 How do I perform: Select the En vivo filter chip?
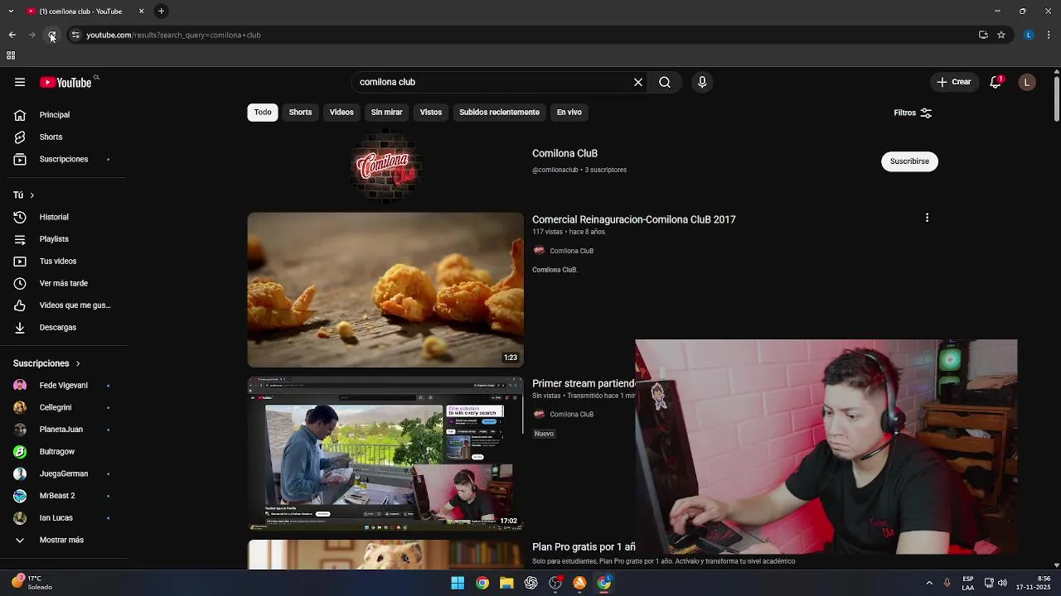(x=569, y=113)
